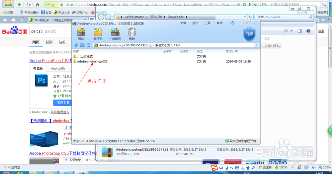Click Administrator in Explorer breadcrumb
Viewport: 332px width, 174px height.
(x=134, y=17)
